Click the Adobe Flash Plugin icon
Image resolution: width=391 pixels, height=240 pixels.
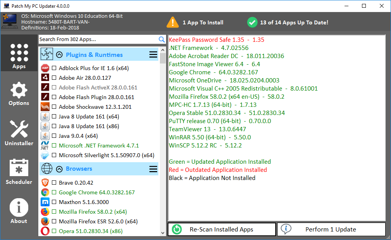[x=45, y=97]
